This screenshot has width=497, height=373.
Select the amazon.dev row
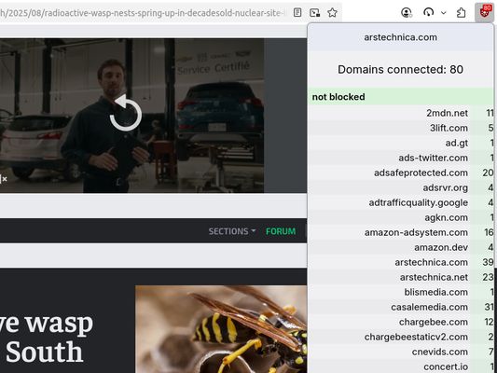(400, 247)
